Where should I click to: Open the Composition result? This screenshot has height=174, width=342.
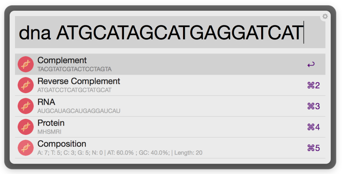coord(62,144)
